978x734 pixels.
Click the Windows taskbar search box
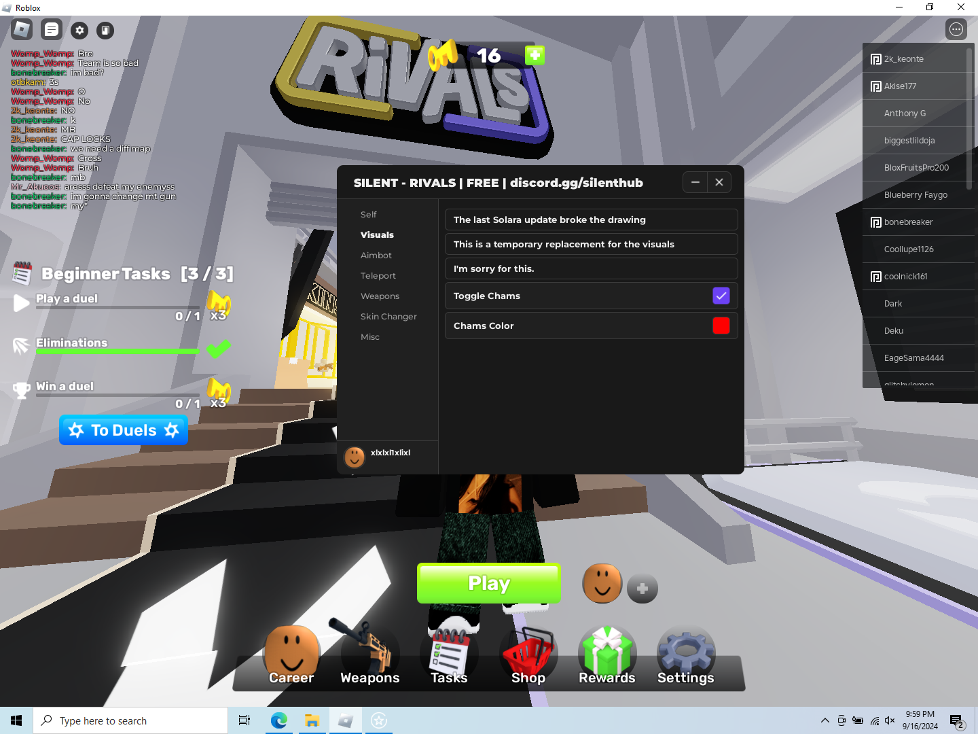point(130,720)
